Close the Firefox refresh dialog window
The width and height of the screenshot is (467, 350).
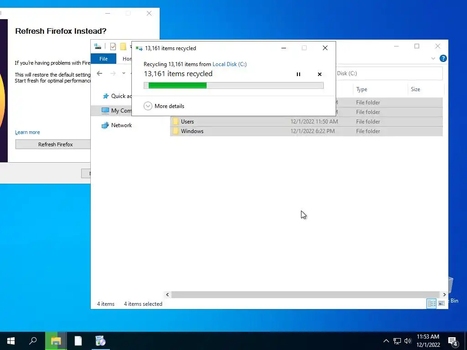coord(149,13)
